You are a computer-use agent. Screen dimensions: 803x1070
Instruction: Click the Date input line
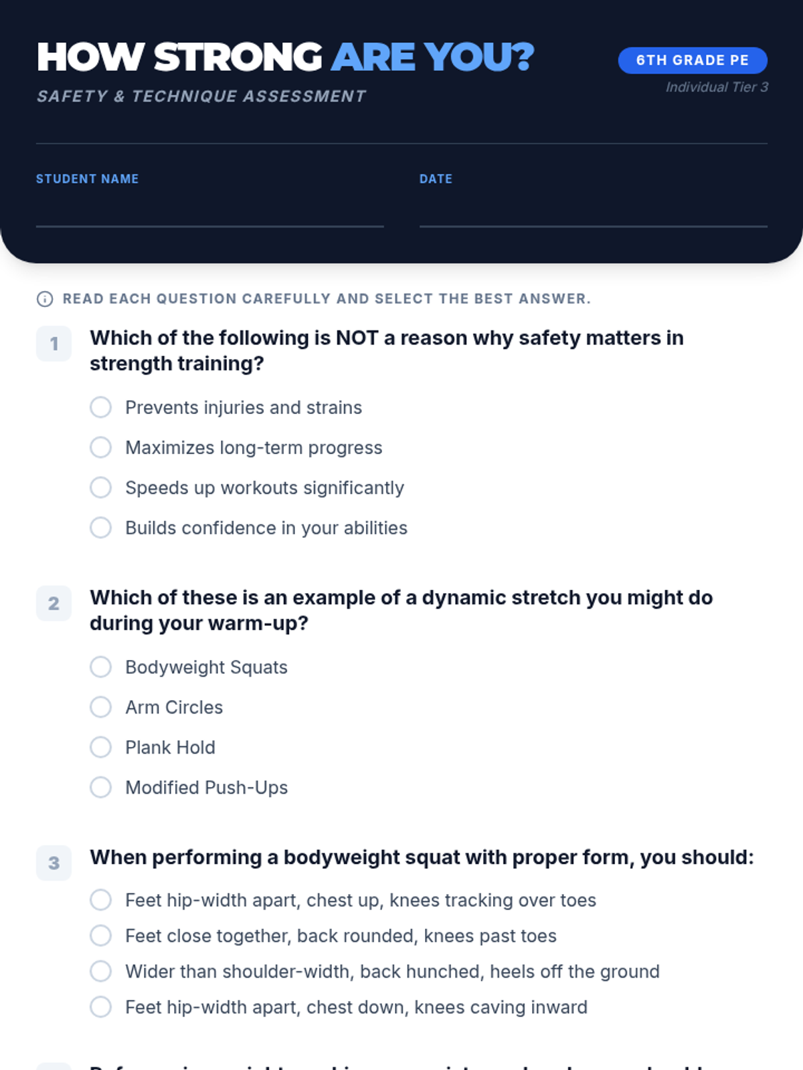coord(594,213)
